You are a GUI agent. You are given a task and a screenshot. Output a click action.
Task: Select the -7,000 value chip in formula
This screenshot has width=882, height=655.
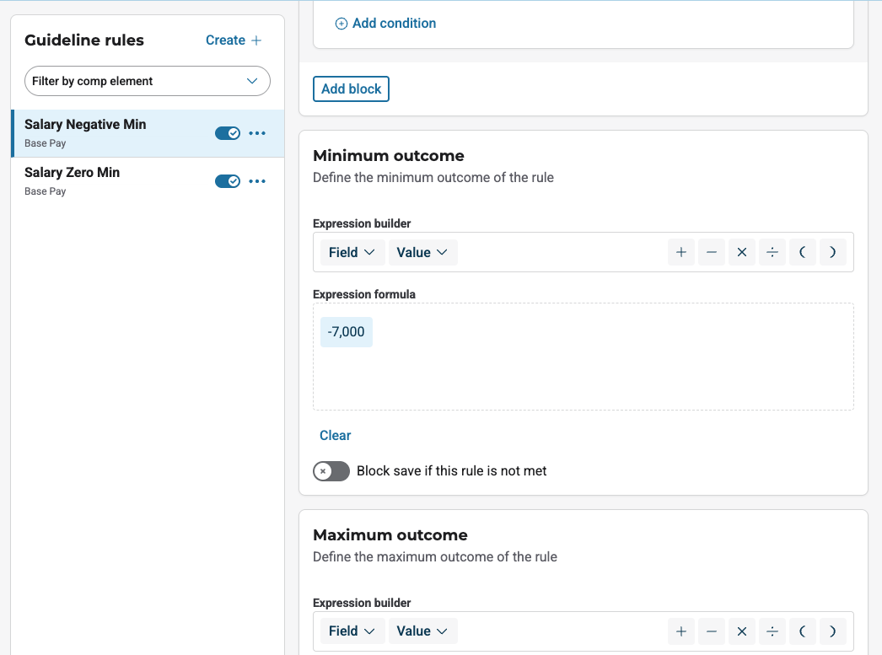pos(347,332)
